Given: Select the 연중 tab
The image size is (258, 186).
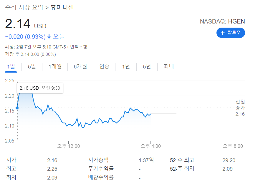Looking at the screenshot, I should 104,67.
